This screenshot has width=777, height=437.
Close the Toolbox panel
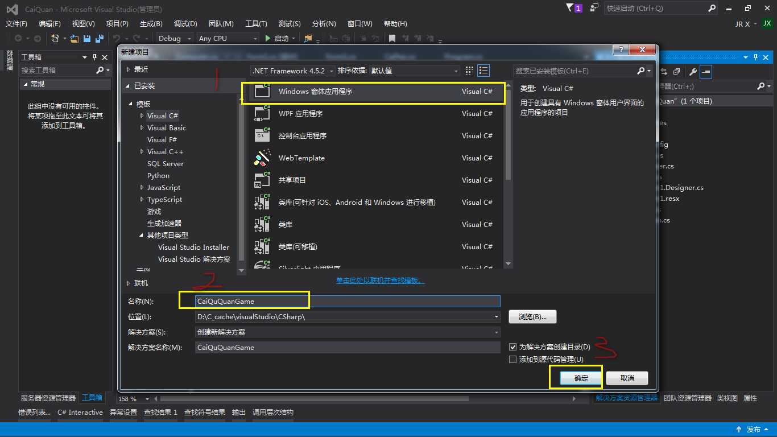pyautogui.click(x=105, y=57)
